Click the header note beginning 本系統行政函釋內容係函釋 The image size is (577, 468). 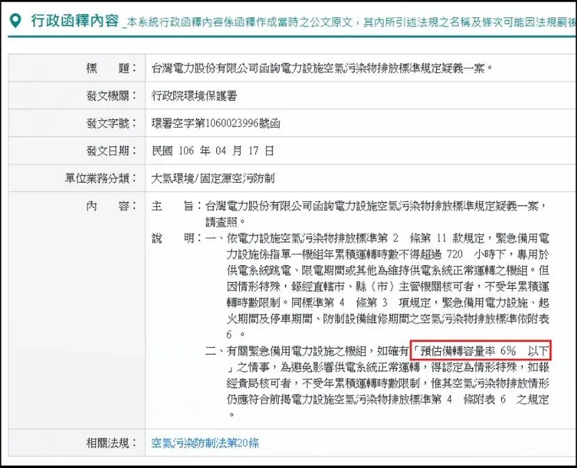[x=352, y=23]
